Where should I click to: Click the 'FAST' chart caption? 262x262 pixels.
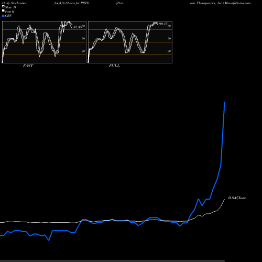[x=28, y=66]
